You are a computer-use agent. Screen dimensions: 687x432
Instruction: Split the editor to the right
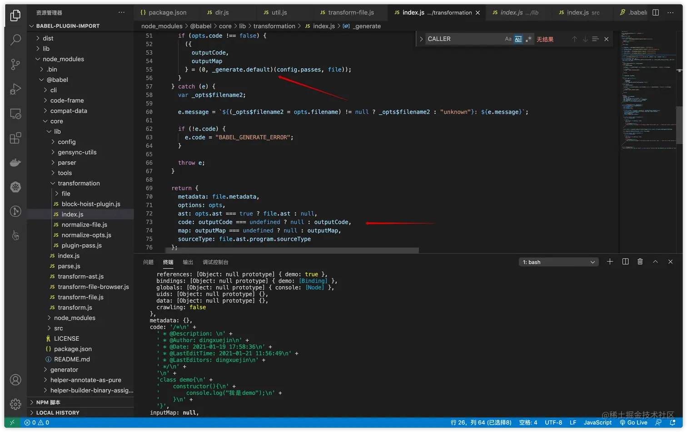656,13
